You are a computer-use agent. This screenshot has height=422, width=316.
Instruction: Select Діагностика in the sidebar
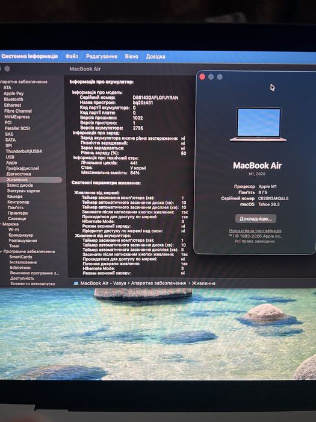[x=19, y=174]
